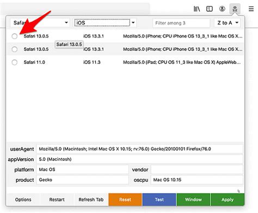
Task: Click into the platform field showing Mac OS
Action: (82, 170)
